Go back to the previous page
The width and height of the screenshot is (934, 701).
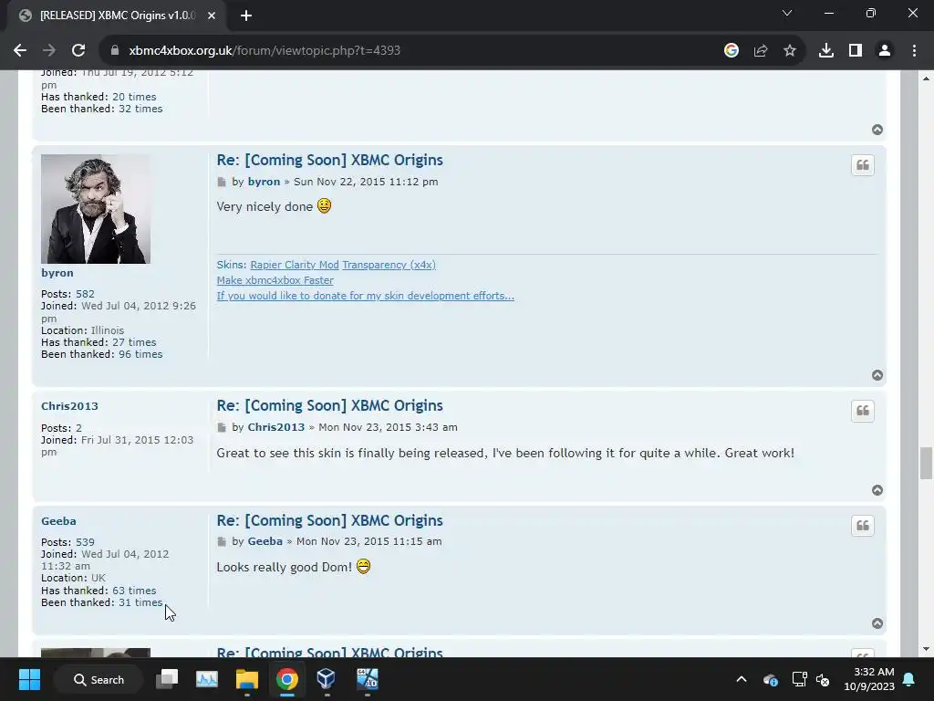point(20,51)
